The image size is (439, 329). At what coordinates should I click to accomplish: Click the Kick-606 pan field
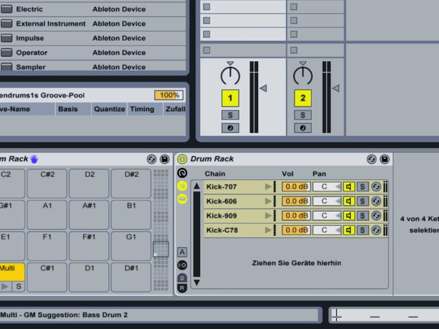(x=327, y=201)
